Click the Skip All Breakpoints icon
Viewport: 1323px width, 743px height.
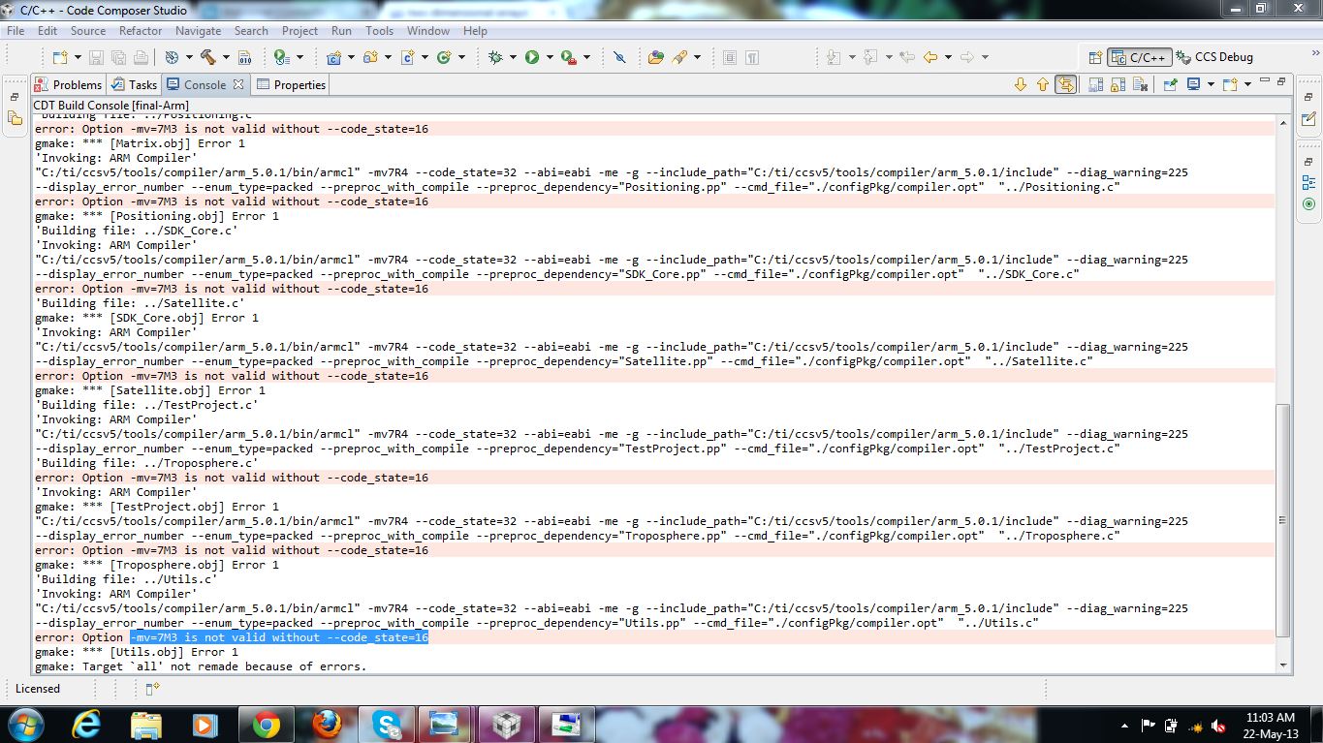click(619, 57)
